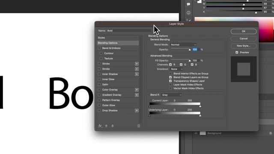This screenshot has height=154, width=274.
Task: Click the Name input field
Action: pos(129,31)
